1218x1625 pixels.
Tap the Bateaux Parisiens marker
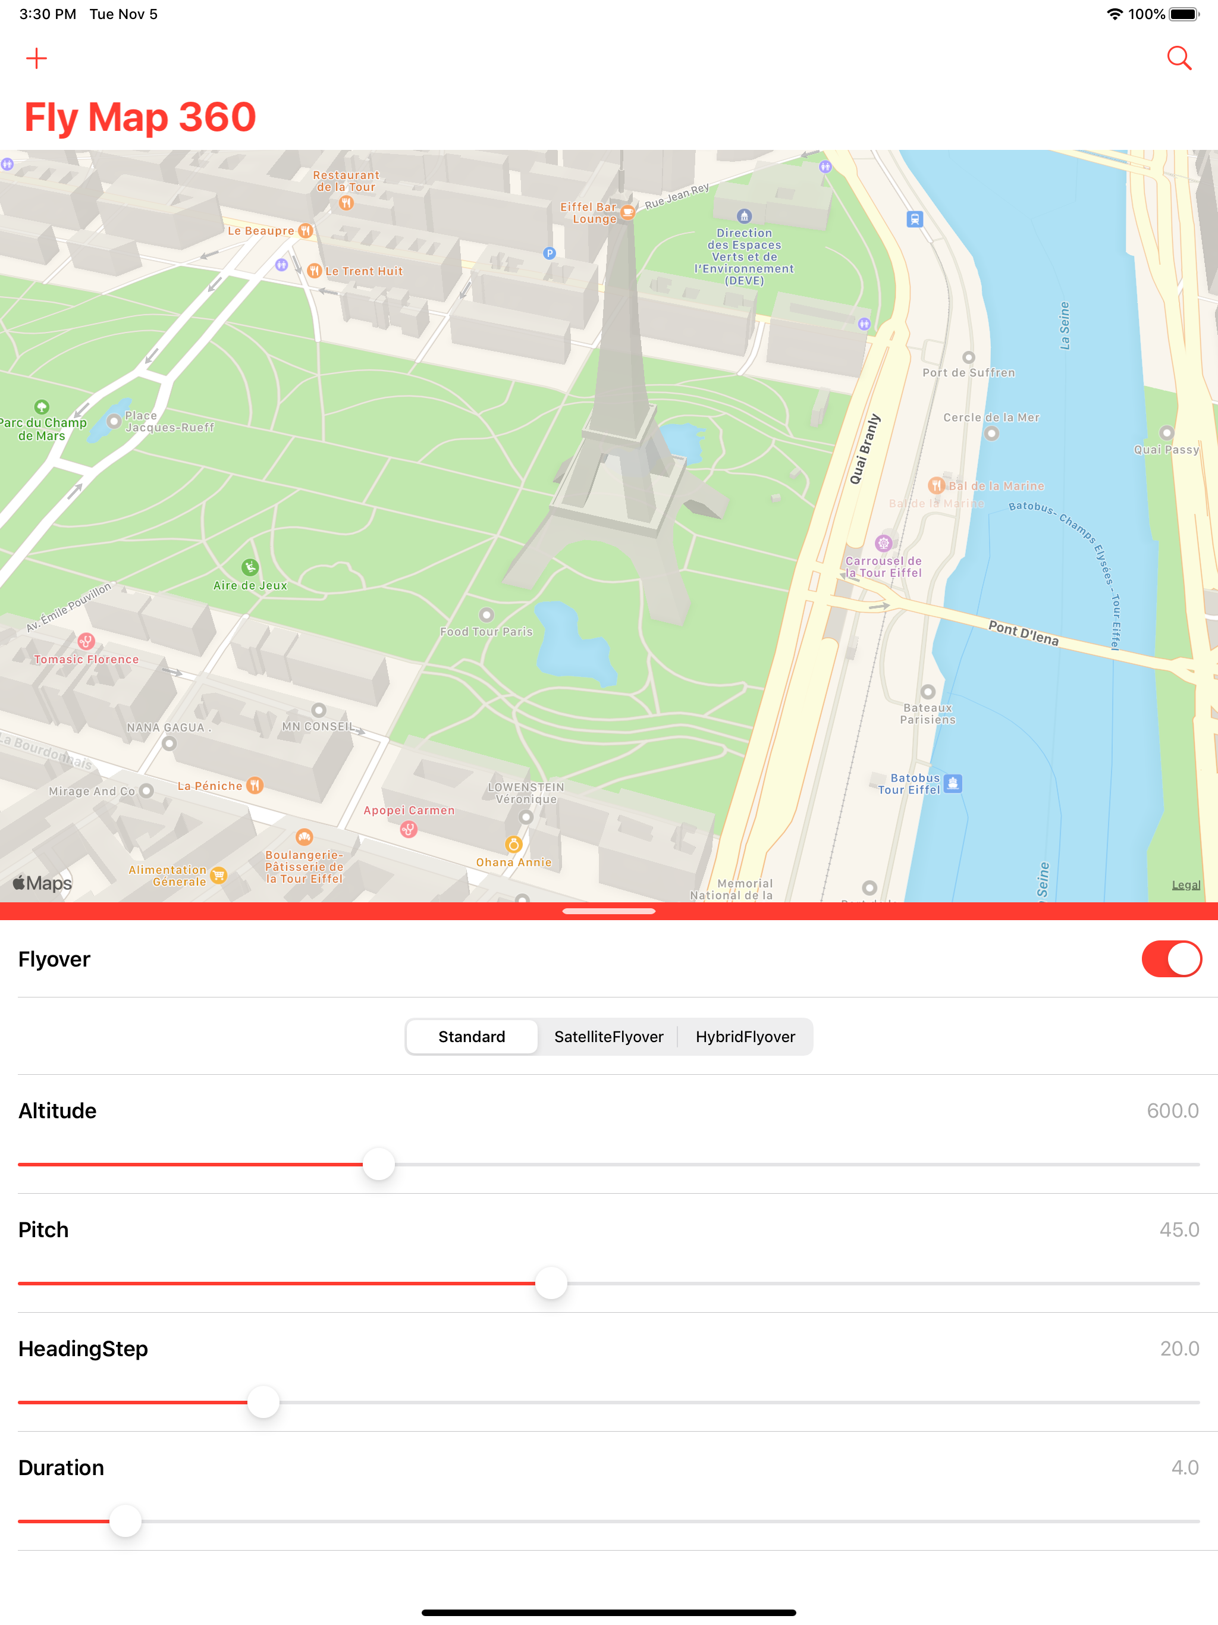[928, 692]
